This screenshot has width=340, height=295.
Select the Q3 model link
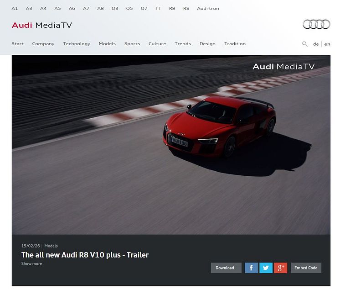click(115, 9)
